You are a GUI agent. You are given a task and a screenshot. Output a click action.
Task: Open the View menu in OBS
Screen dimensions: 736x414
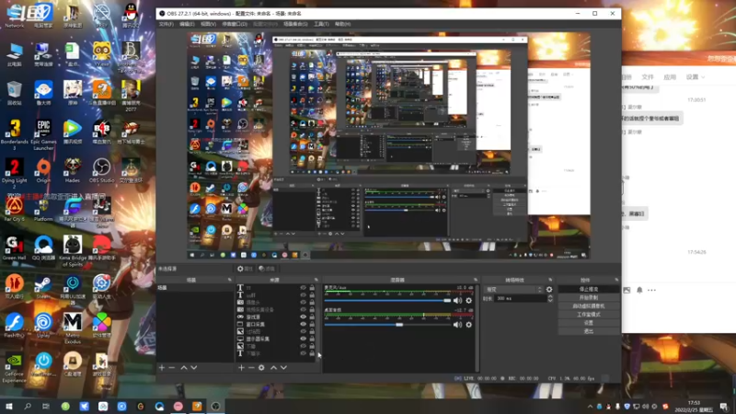click(209, 24)
